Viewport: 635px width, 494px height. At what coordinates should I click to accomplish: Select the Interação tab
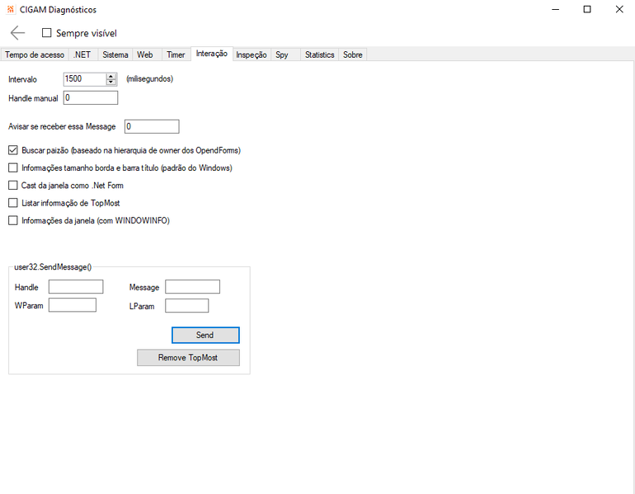pyautogui.click(x=212, y=54)
